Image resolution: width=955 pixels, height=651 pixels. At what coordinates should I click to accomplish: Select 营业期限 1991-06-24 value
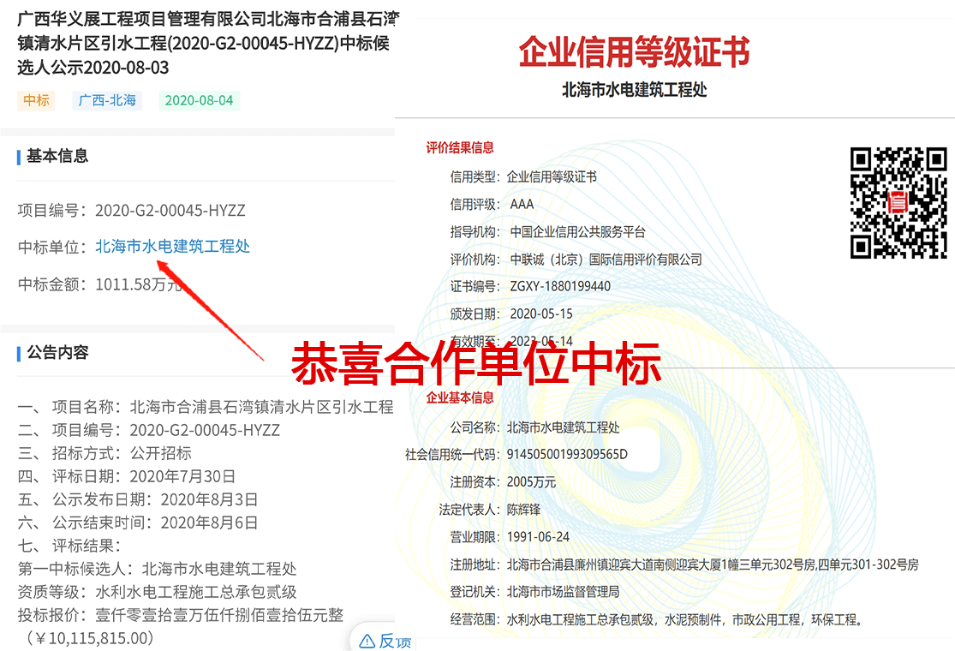click(539, 537)
